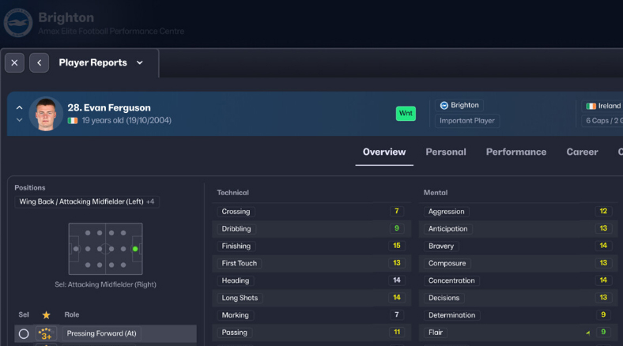
Task: Select the Career tab
Action: point(582,152)
